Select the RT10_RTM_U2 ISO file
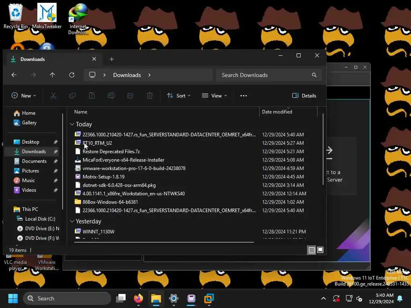Image resolution: width=411 pixels, height=308 pixels. tap(97, 143)
